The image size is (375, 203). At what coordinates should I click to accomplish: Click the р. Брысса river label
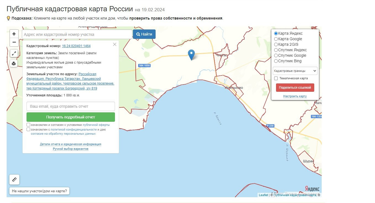click(x=218, y=118)
